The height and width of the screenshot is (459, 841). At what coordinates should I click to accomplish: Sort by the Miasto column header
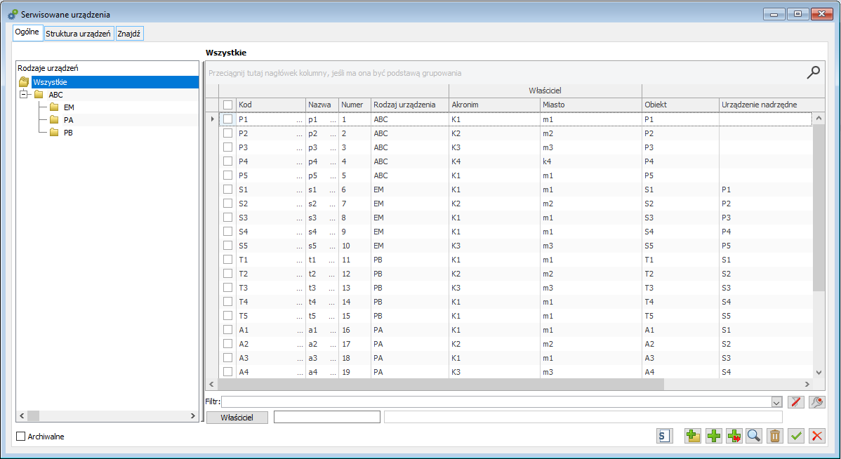(591, 105)
